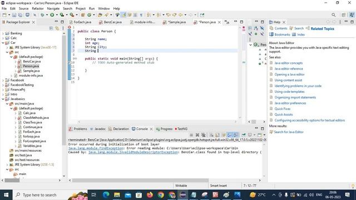Click the Back navigation yellow arrow
Image resolution: width=356 pixels, height=200 pixels.
tap(180, 15)
